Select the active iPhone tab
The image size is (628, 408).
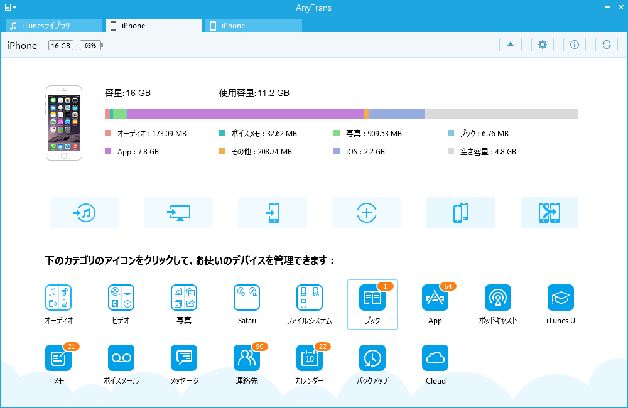pos(154,25)
